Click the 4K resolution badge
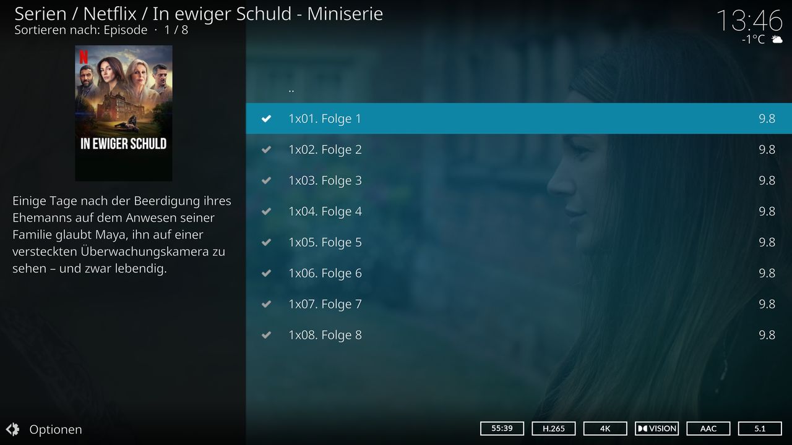This screenshot has width=792, height=445. [x=605, y=428]
